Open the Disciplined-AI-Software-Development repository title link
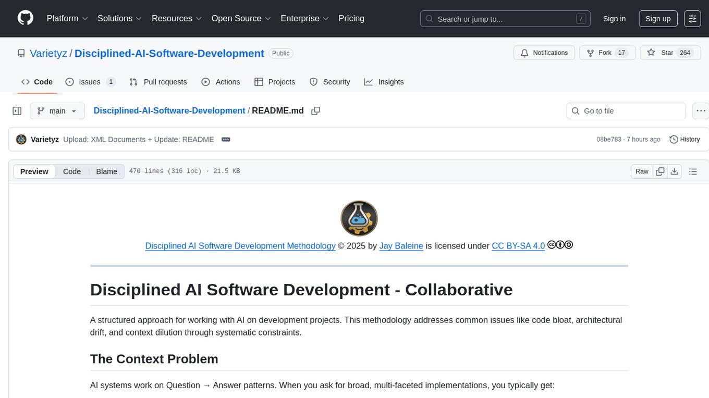Viewport: 709px width, 398px height. pos(169,53)
